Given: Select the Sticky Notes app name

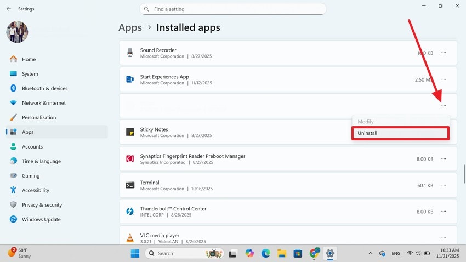Looking at the screenshot, I should pyautogui.click(x=154, y=129).
